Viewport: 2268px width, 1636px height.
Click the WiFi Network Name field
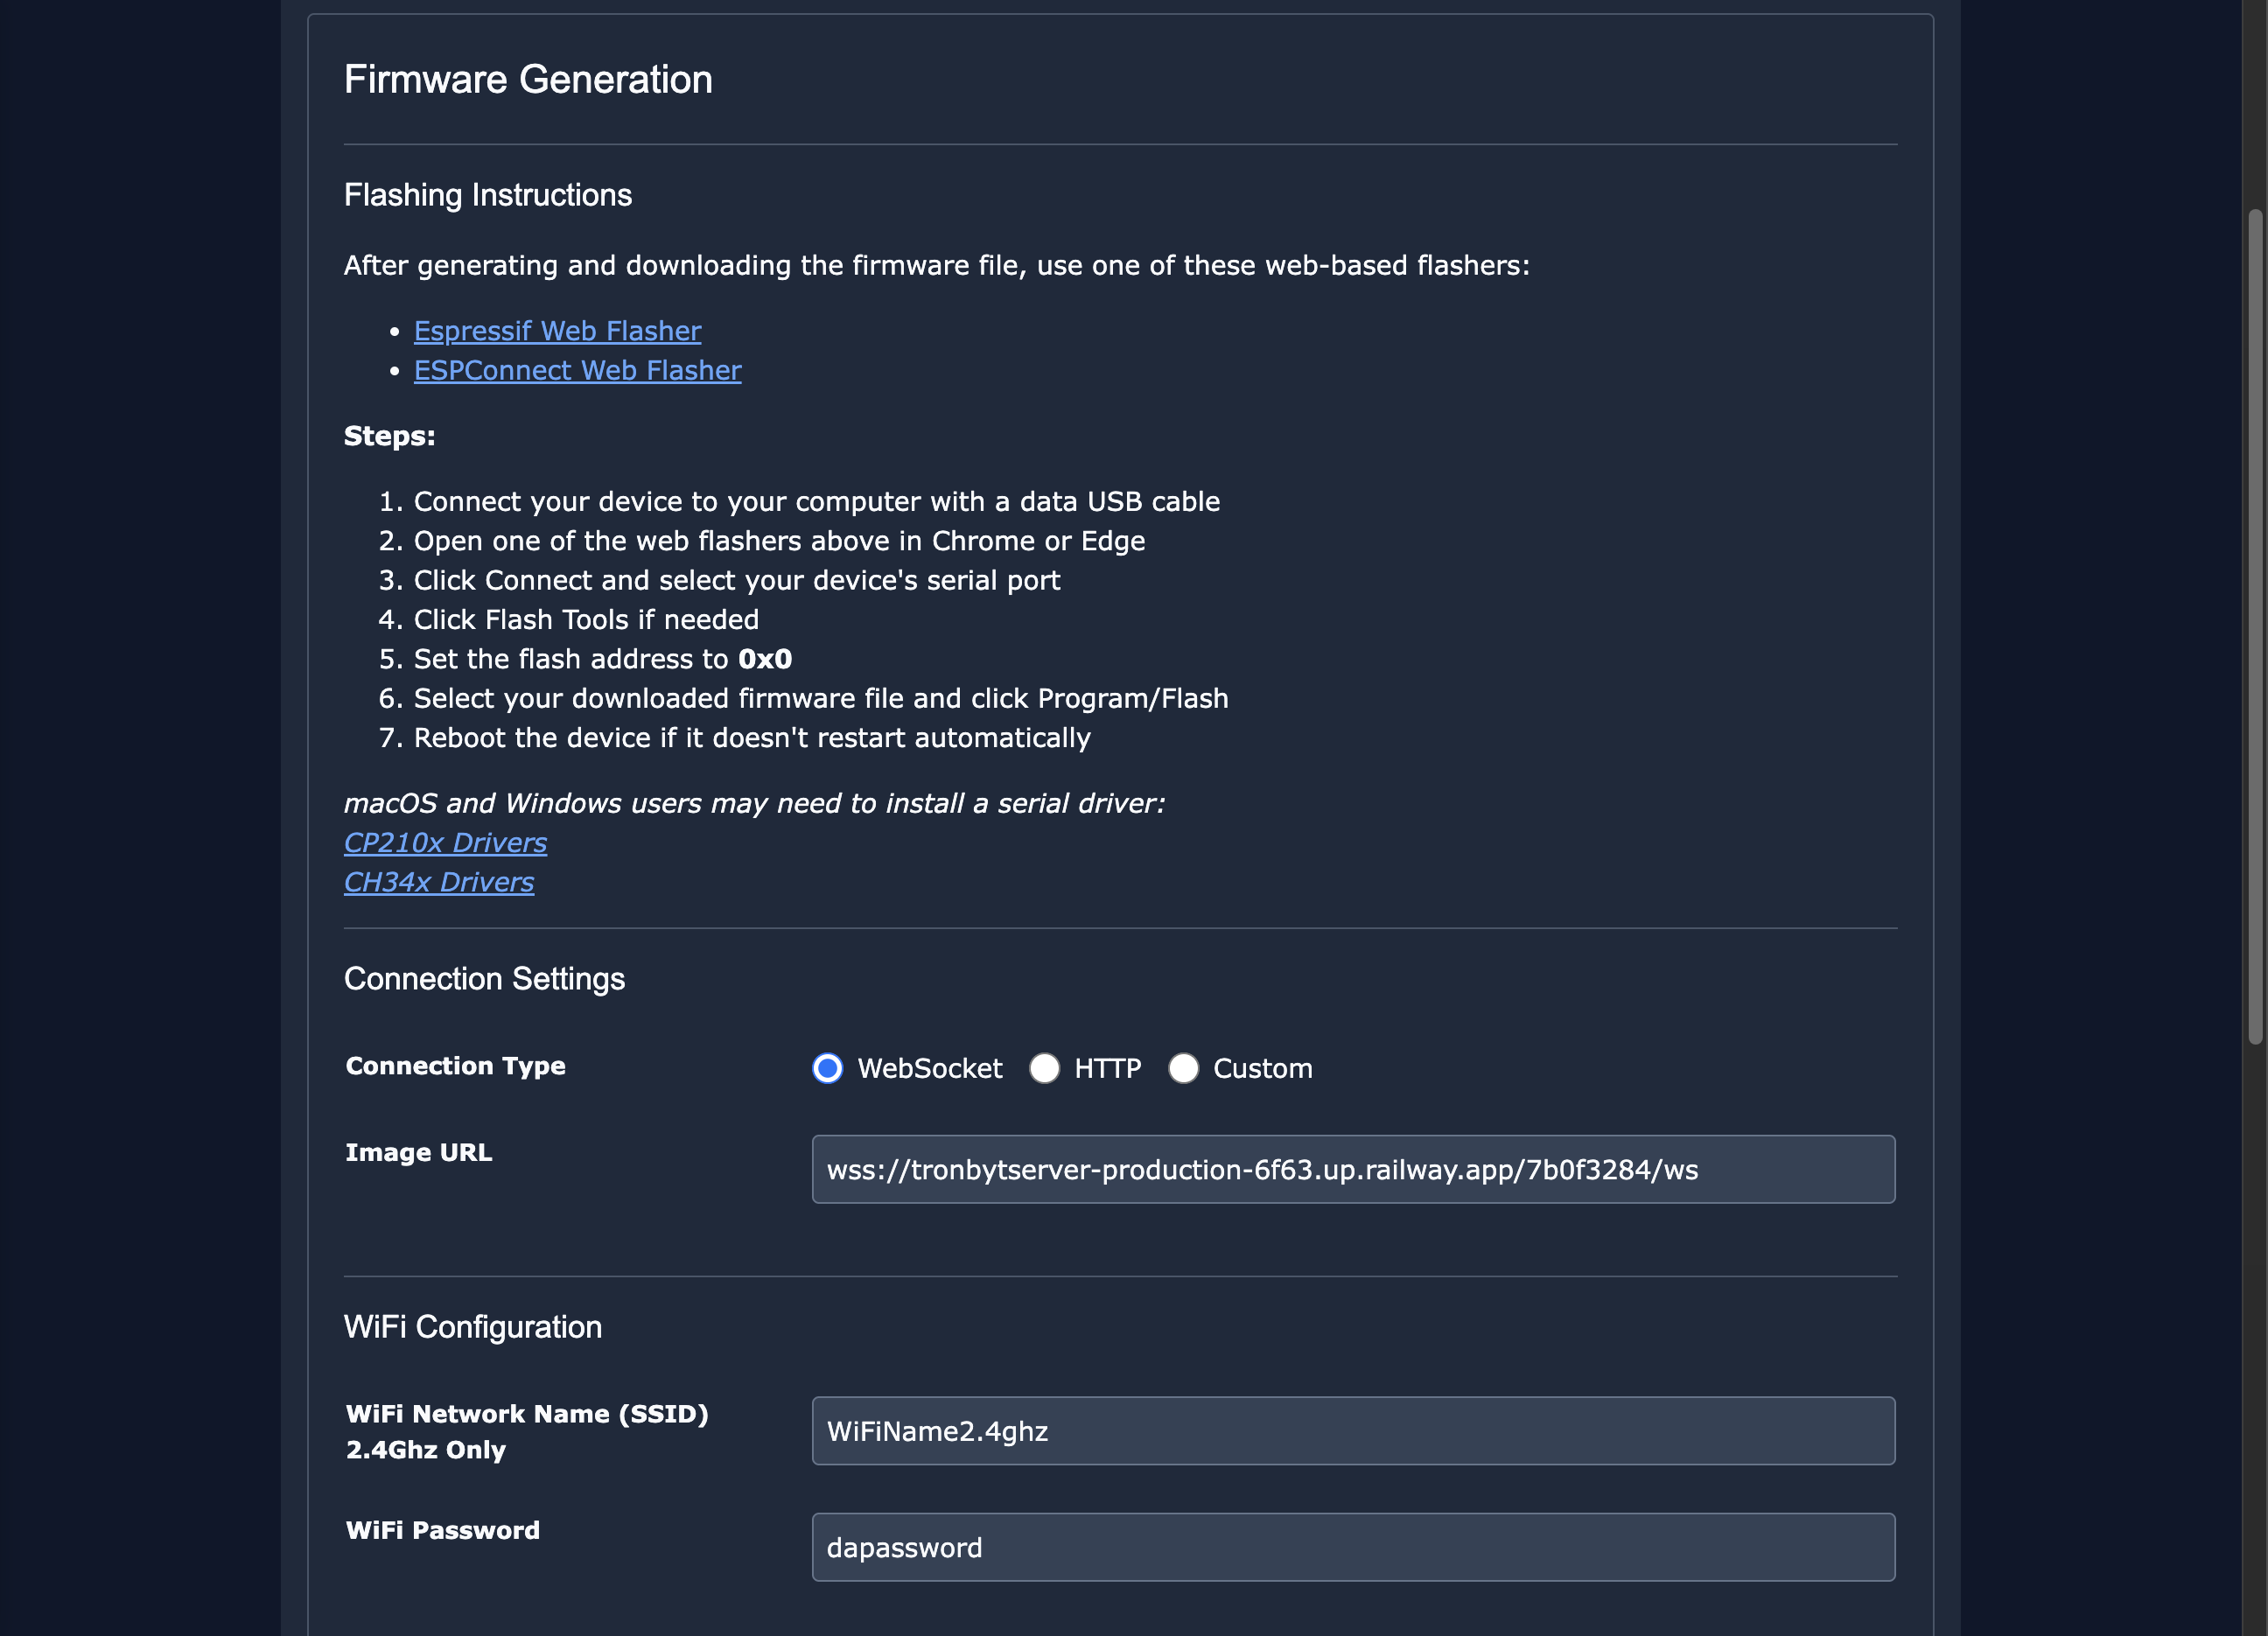coord(1353,1431)
